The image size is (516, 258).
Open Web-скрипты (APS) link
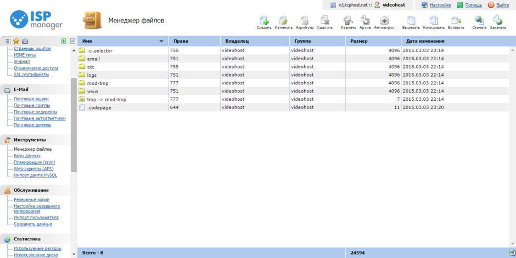click(33, 169)
